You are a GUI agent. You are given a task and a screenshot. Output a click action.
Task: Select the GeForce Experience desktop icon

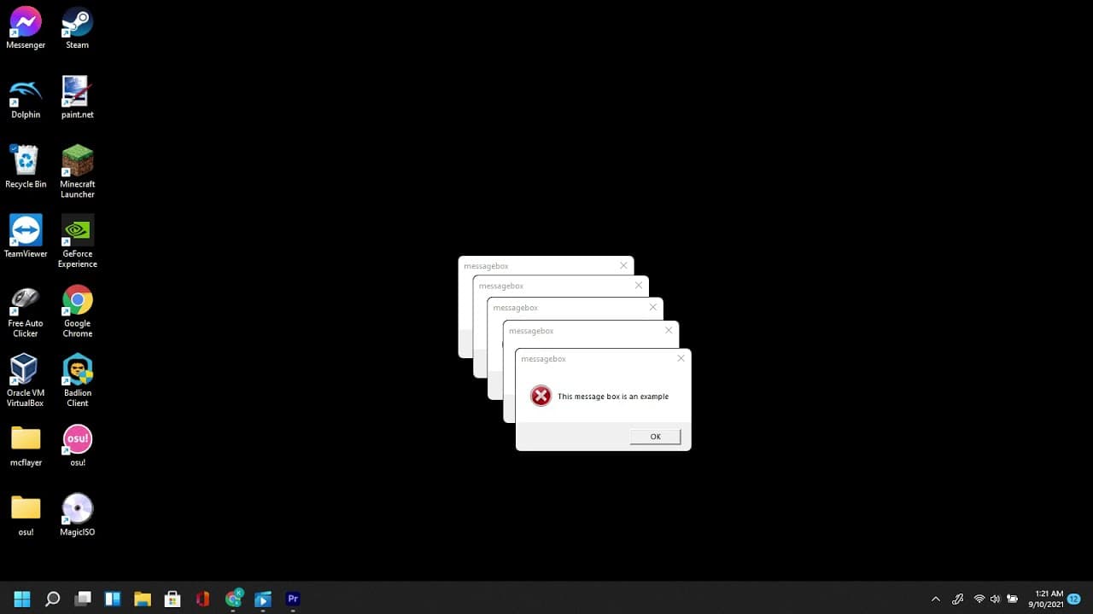tap(77, 242)
